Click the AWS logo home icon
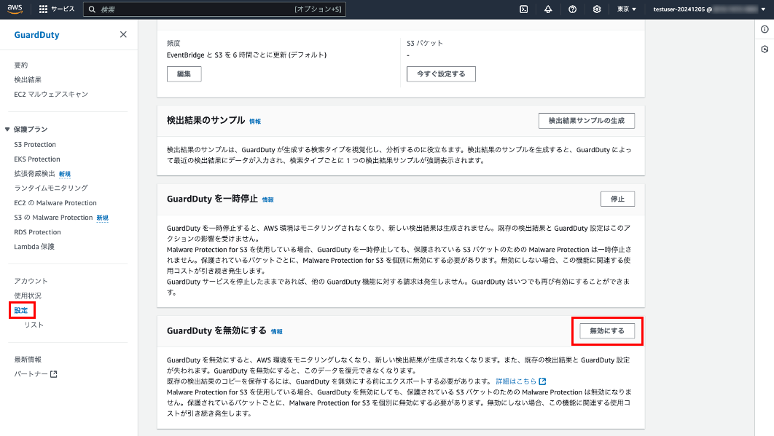 [x=15, y=9]
